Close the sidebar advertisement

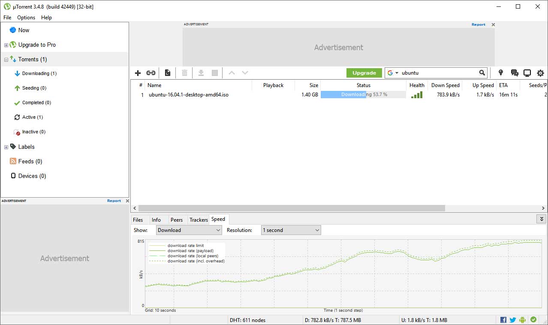126,201
